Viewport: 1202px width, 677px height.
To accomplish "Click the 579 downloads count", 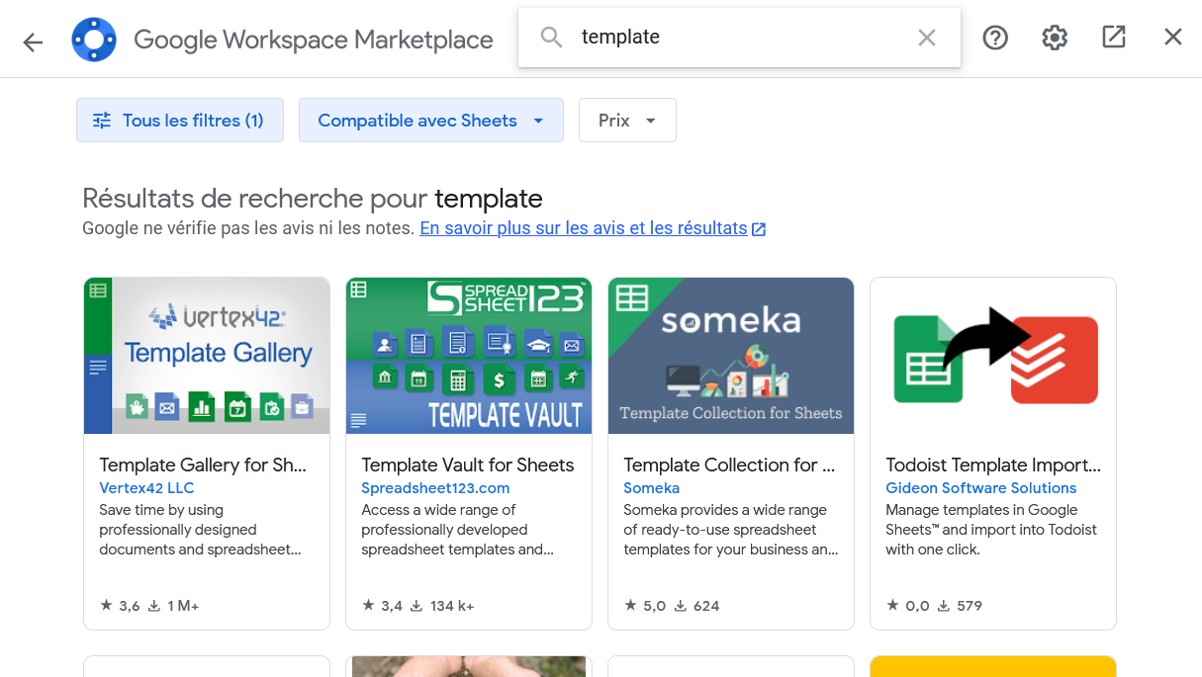I will coord(959,606).
